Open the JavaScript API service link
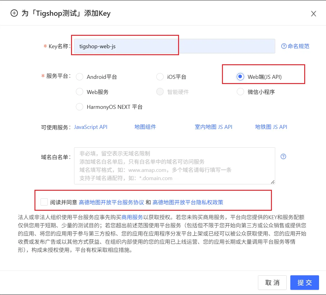 [x=91, y=127]
